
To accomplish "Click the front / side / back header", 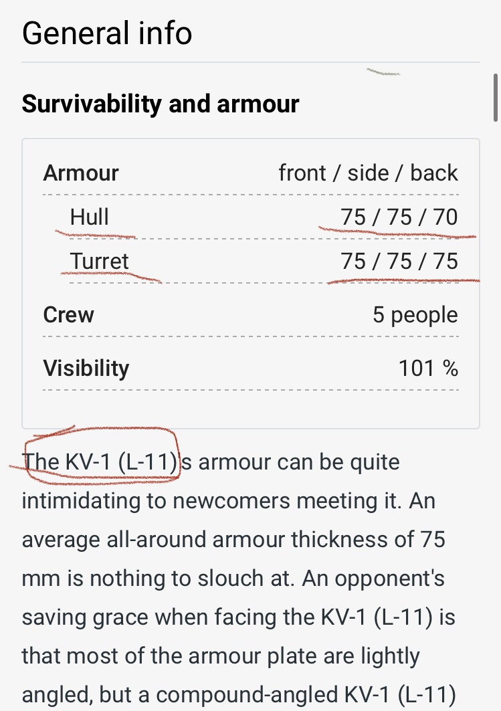I will tap(368, 173).
